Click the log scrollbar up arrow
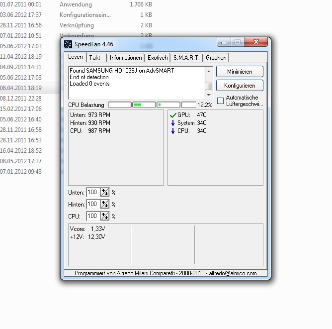Image resolution: width=332 pixels, height=329 pixels. (209, 71)
